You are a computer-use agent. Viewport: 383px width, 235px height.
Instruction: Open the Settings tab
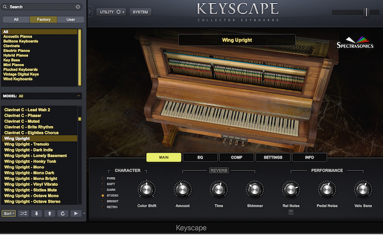pos(273,157)
